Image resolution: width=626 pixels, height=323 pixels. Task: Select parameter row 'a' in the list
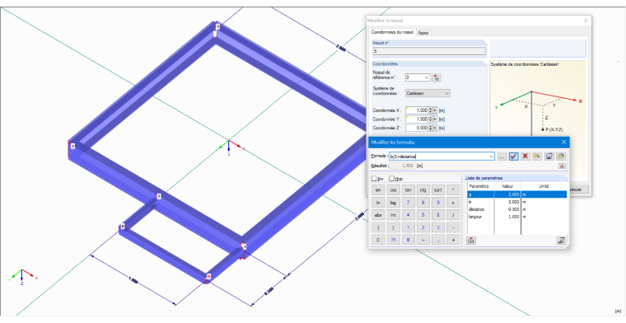(x=517, y=194)
